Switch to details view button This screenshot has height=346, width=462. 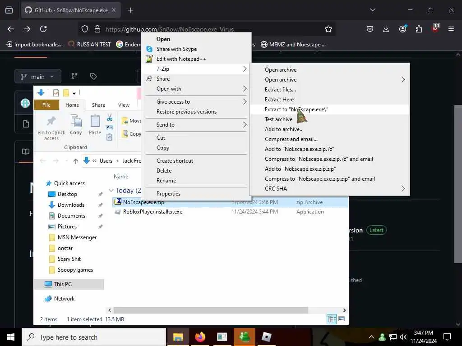pos(332,319)
